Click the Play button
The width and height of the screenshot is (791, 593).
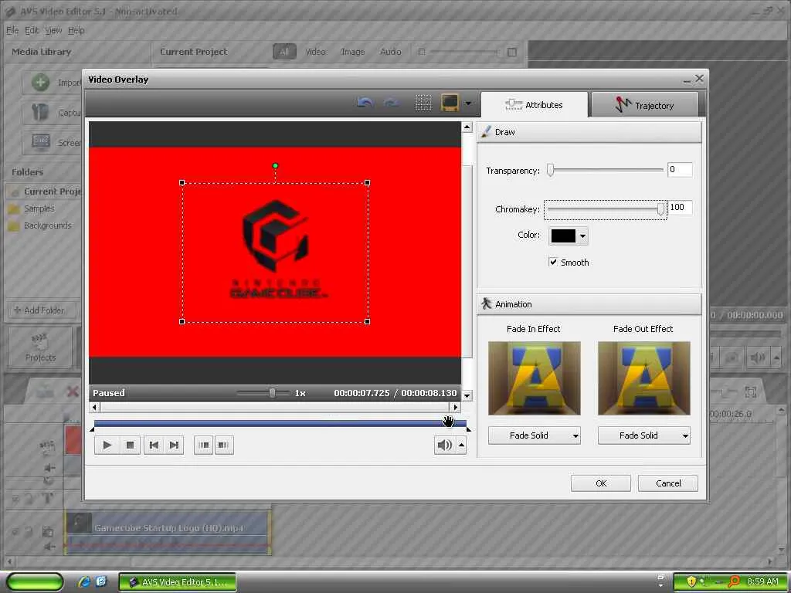pos(107,446)
